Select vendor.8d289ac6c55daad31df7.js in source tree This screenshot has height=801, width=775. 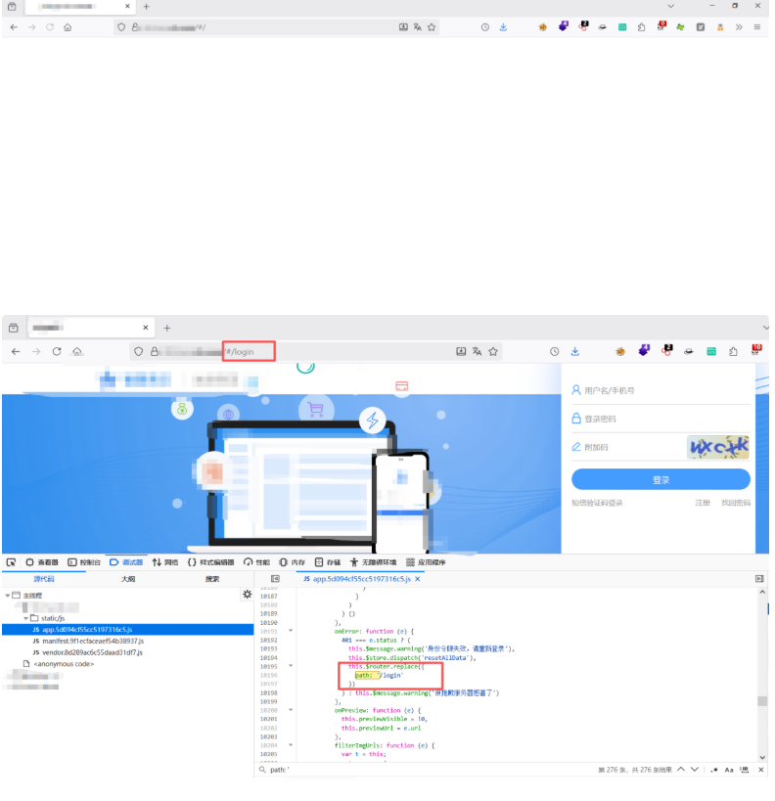tap(87, 653)
